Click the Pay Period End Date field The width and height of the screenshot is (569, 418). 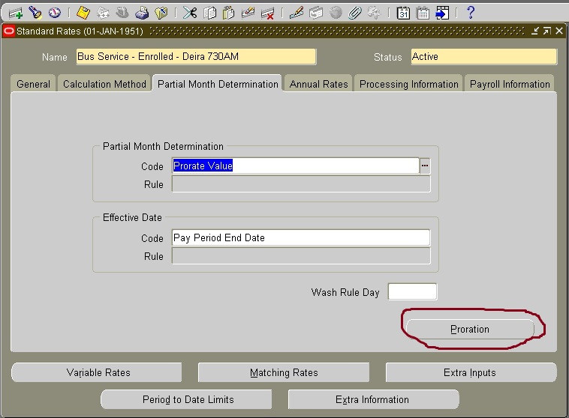click(x=301, y=237)
